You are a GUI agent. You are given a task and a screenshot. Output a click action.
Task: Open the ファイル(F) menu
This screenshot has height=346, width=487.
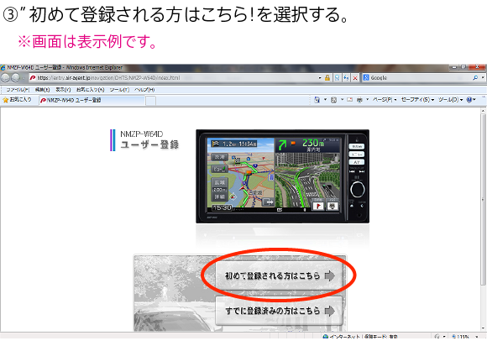(x=18, y=90)
